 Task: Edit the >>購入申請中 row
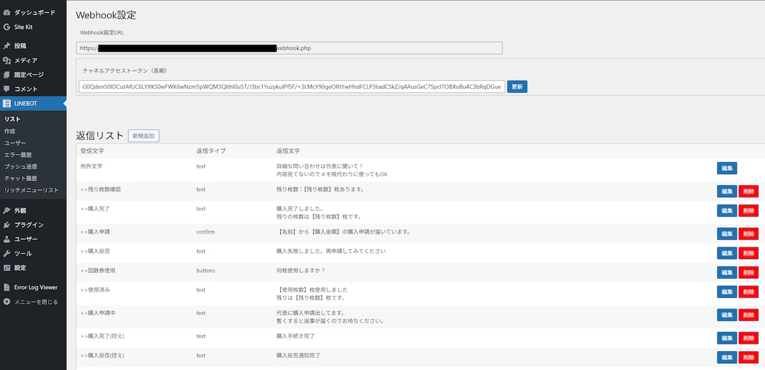pos(727,315)
